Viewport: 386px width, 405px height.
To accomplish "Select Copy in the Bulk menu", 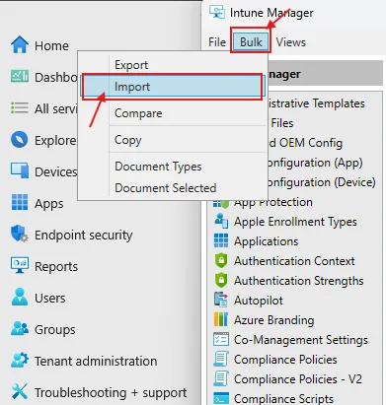I will 173,140.
